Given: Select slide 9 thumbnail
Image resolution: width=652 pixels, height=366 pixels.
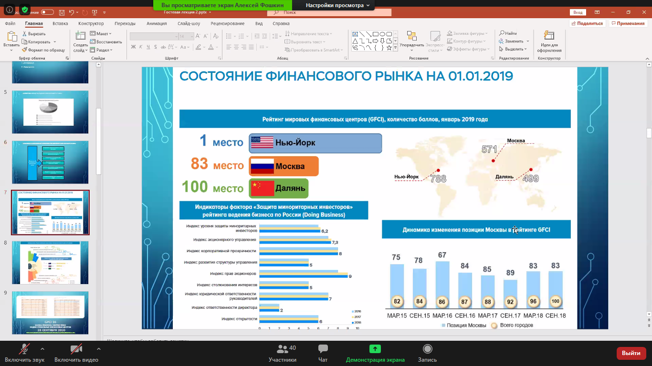Looking at the screenshot, I should pos(50,313).
